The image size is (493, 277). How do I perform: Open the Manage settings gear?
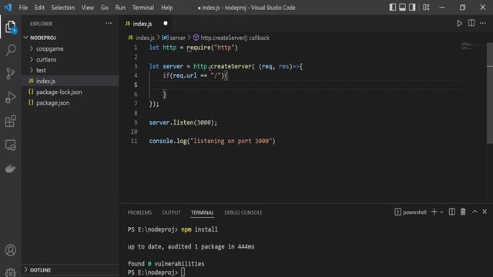(x=11, y=272)
